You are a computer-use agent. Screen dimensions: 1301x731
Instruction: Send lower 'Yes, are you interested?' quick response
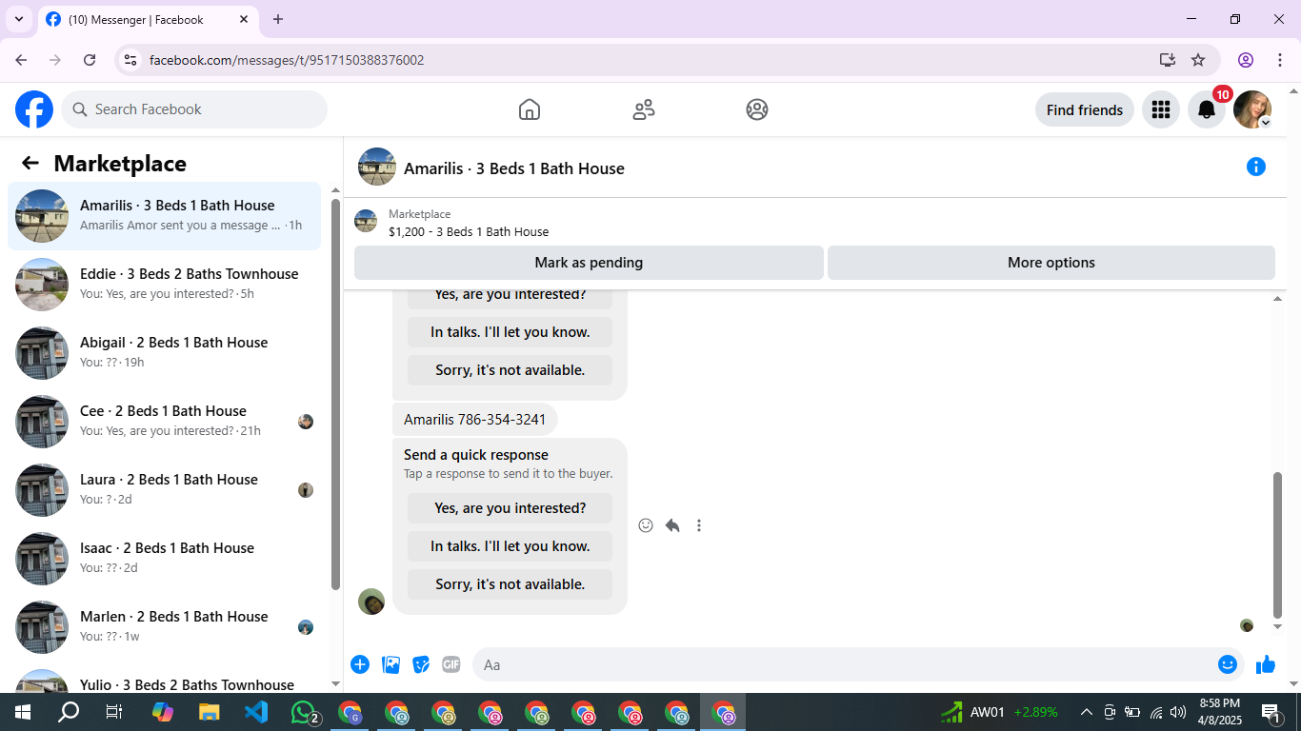coord(510,508)
